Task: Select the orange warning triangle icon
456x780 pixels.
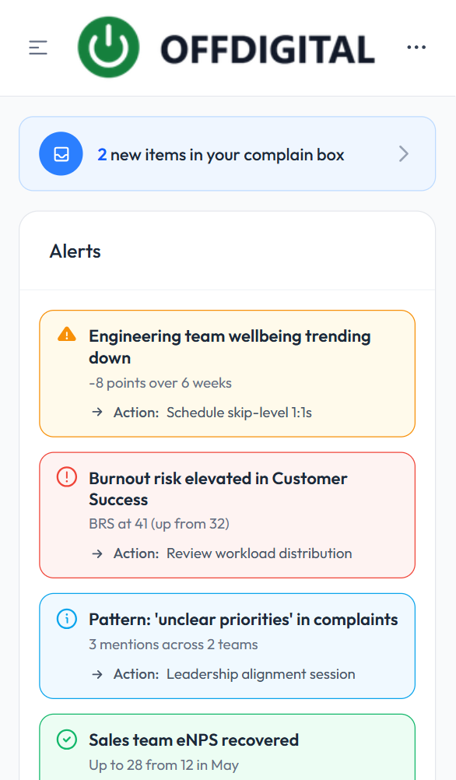Action: pos(66,334)
